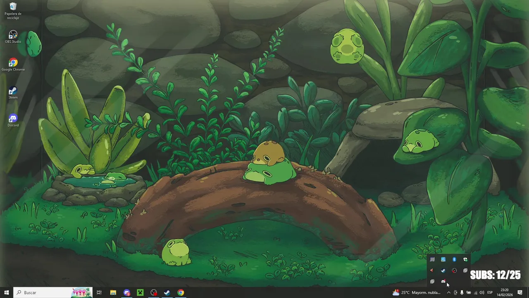Image resolution: width=529 pixels, height=298 pixels.
Task: Open OBS Studio from the taskbar
Action: click(x=154, y=293)
